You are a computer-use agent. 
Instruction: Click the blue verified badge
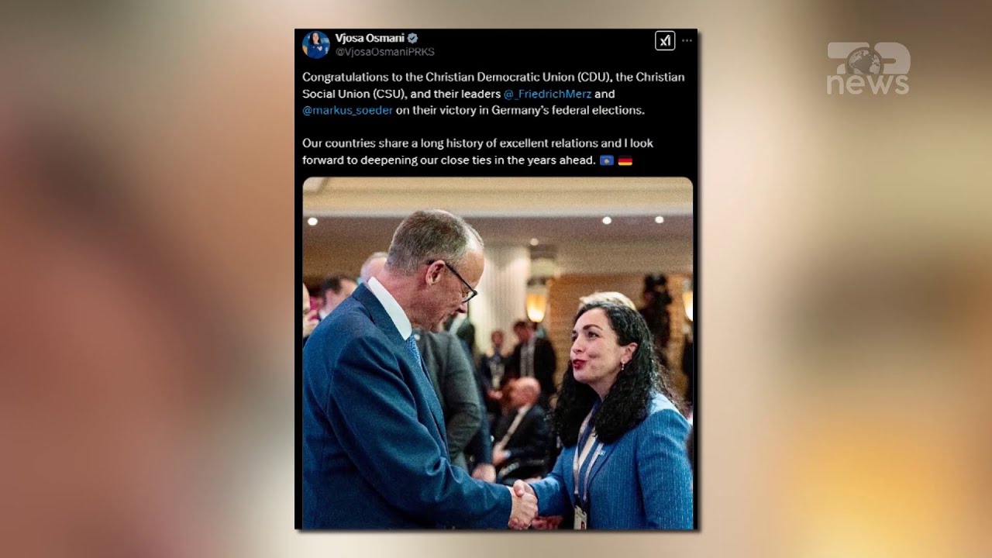coord(413,38)
